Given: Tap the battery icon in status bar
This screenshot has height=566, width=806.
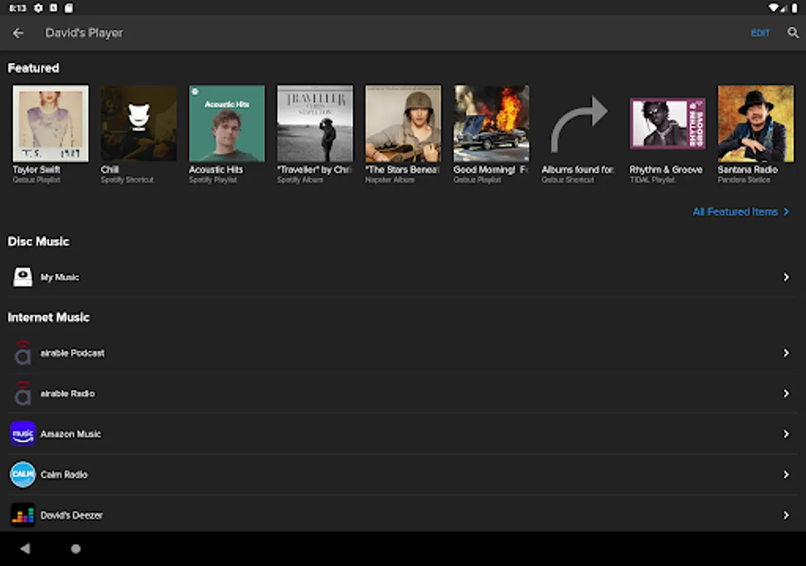Looking at the screenshot, I should click(795, 8).
